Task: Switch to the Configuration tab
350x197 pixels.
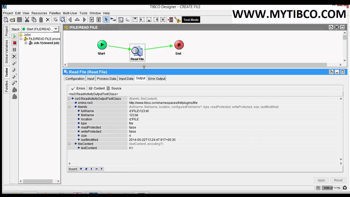Action: pyautogui.click(x=75, y=79)
